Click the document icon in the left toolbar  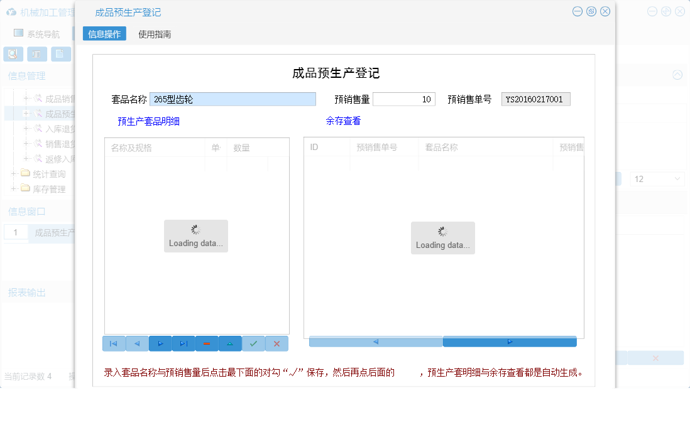tap(60, 54)
